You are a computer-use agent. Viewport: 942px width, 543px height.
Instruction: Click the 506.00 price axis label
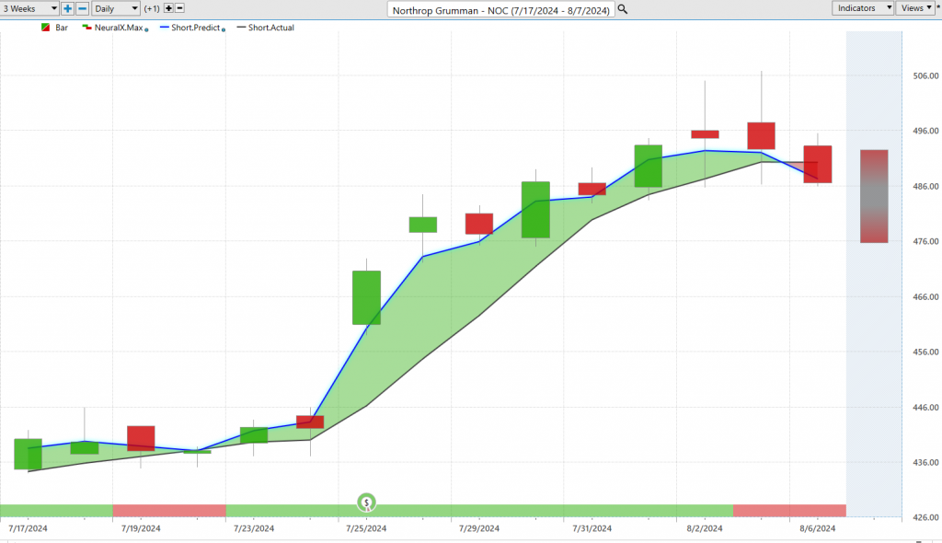coord(925,75)
